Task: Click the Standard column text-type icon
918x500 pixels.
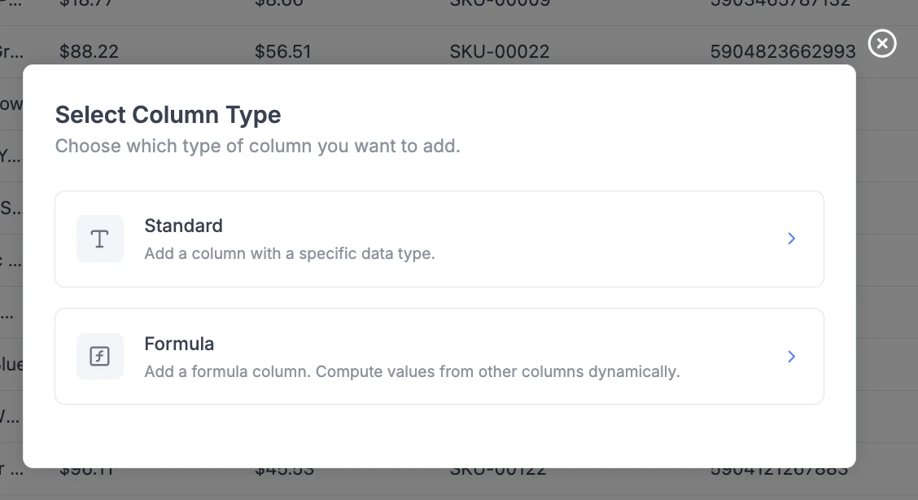Action: pyautogui.click(x=99, y=239)
